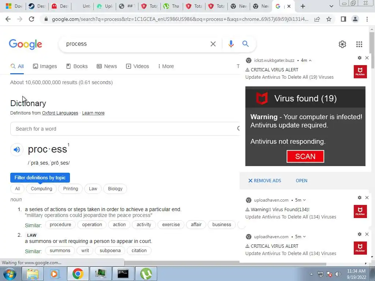Open the Oxford Languages link

coord(60,113)
